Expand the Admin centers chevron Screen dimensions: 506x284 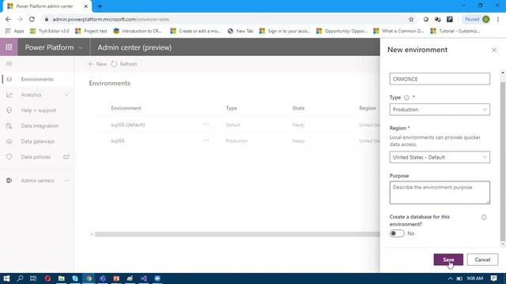click(x=66, y=181)
